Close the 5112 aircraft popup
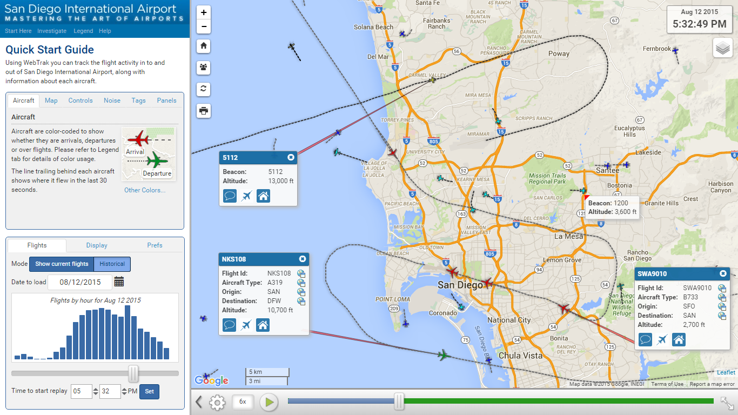Viewport: 738px width, 415px height. [291, 157]
